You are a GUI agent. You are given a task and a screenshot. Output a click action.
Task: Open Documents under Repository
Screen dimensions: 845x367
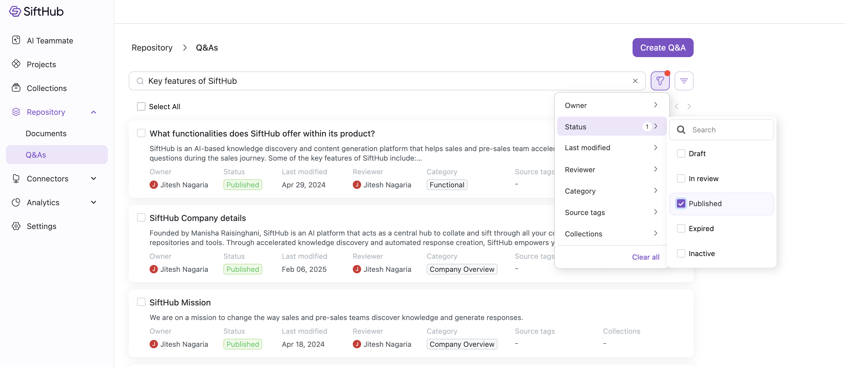[x=46, y=133]
